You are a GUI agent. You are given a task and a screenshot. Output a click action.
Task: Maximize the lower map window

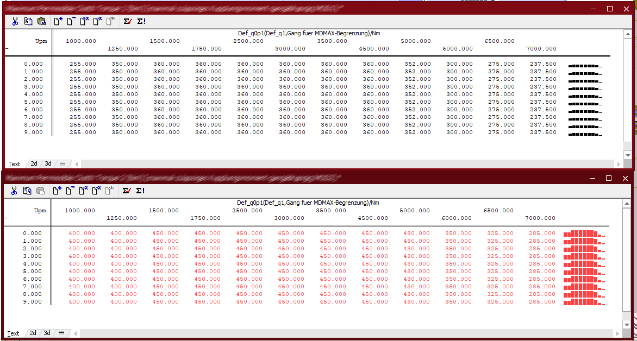[x=609, y=178]
